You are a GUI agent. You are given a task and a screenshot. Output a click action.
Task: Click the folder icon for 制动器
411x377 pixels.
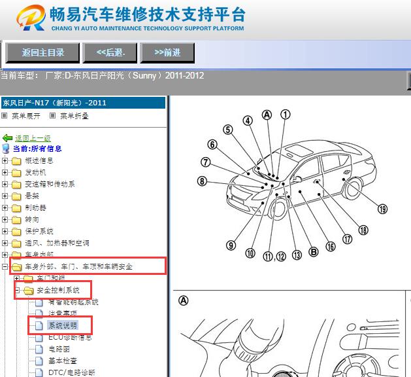tap(16, 208)
